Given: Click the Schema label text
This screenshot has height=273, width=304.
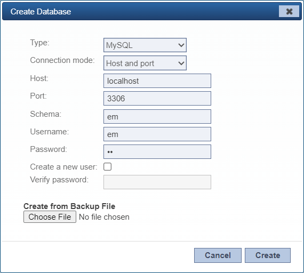Looking at the screenshot, I should pyautogui.click(x=46, y=114).
